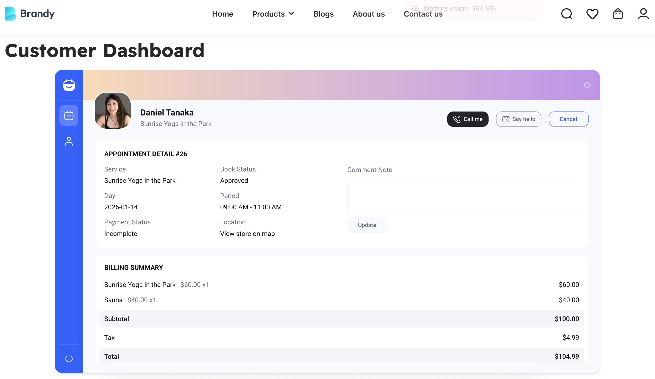Click the power logout icon in sidebar

69,358
